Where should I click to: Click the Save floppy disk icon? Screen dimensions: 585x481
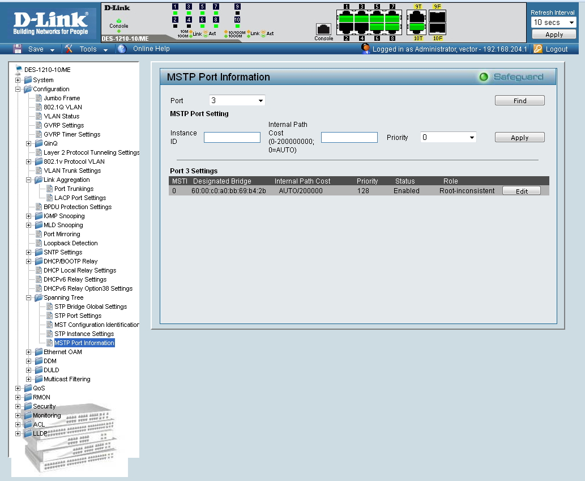[x=18, y=49]
